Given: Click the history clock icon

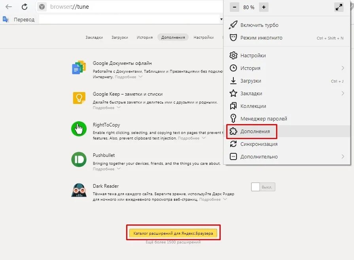Looking at the screenshot, I should click(x=233, y=68).
